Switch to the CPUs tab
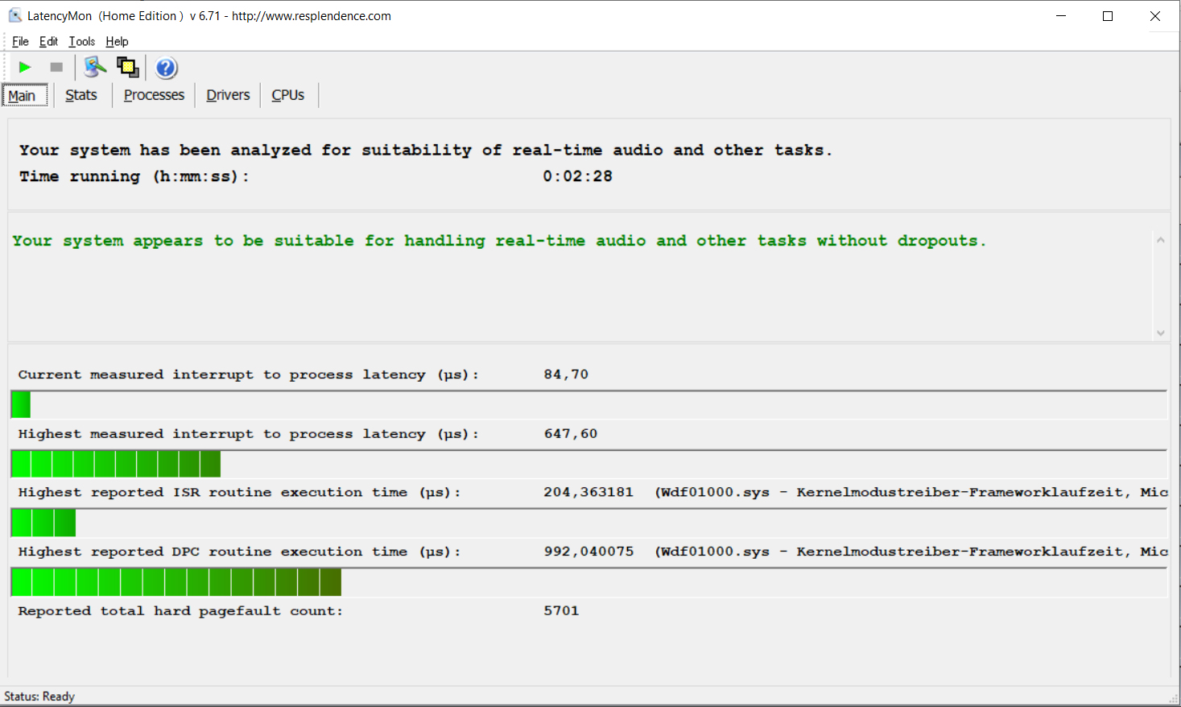 point(287,95)
